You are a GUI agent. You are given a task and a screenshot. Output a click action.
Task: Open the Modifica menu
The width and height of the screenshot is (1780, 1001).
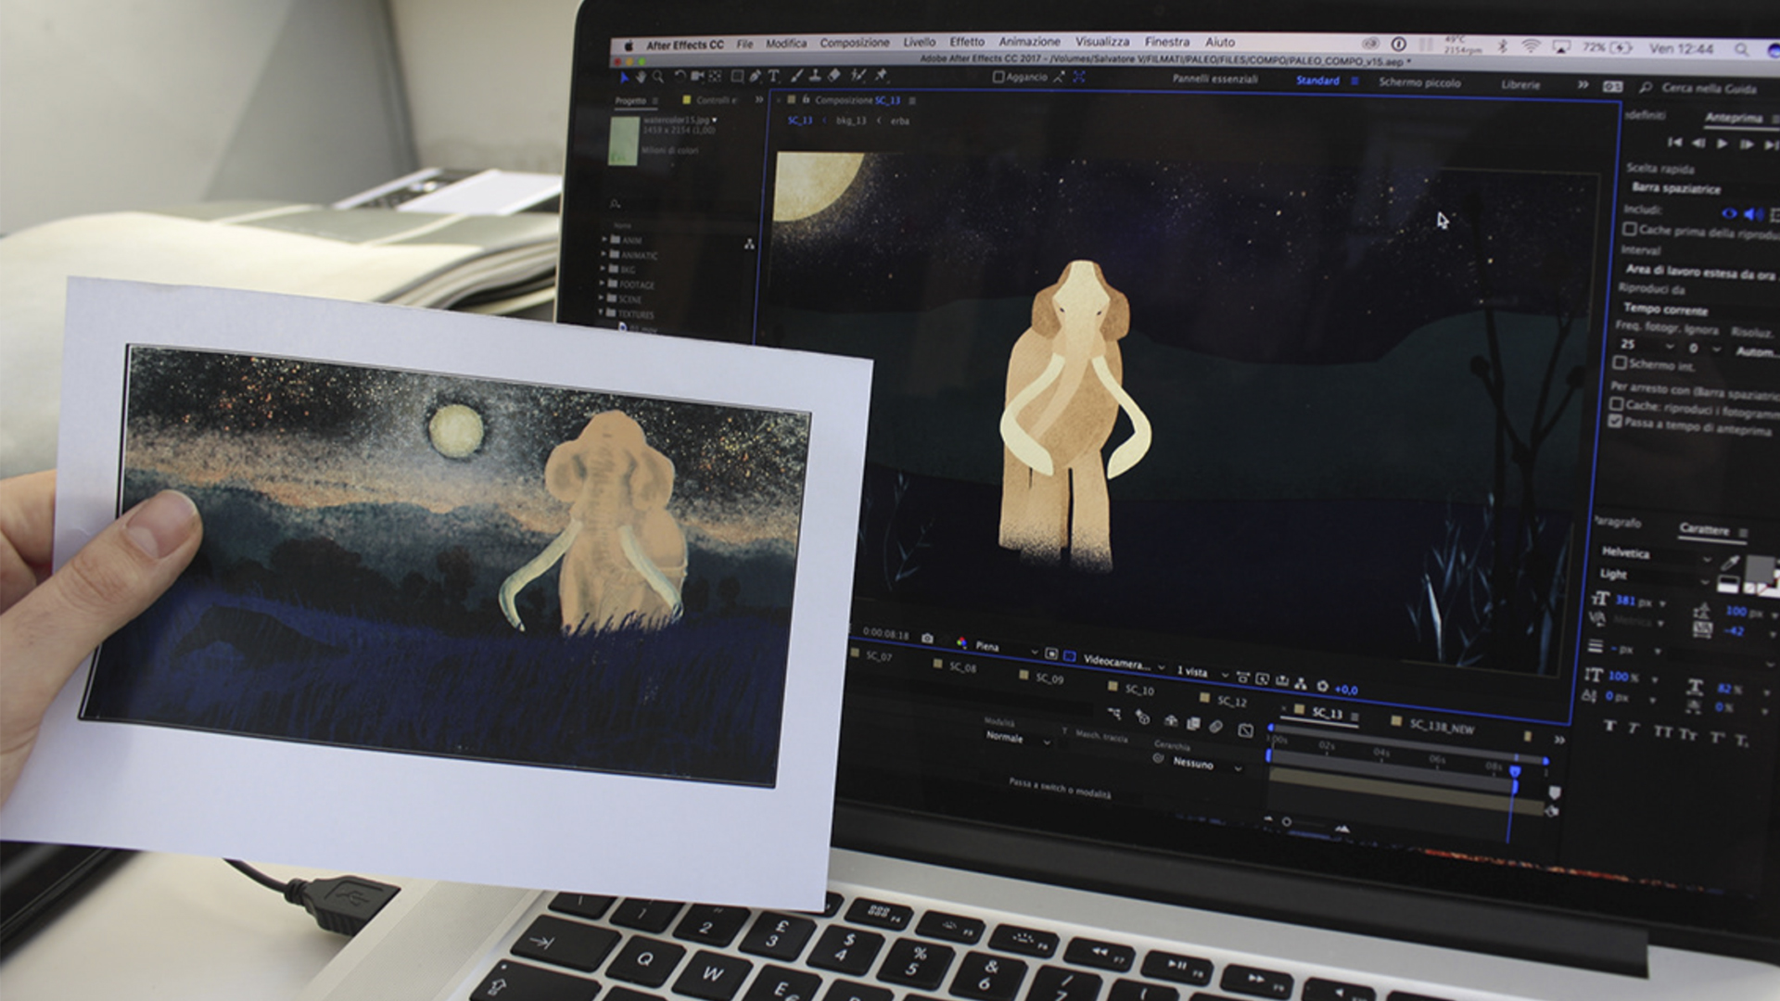(x=786, y=44)
